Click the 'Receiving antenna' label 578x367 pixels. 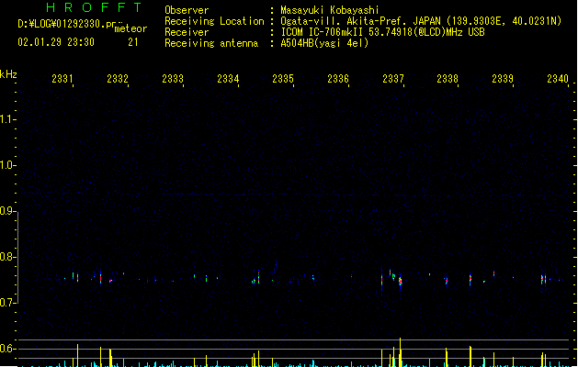pyautogui.click(x=211, y=43)
